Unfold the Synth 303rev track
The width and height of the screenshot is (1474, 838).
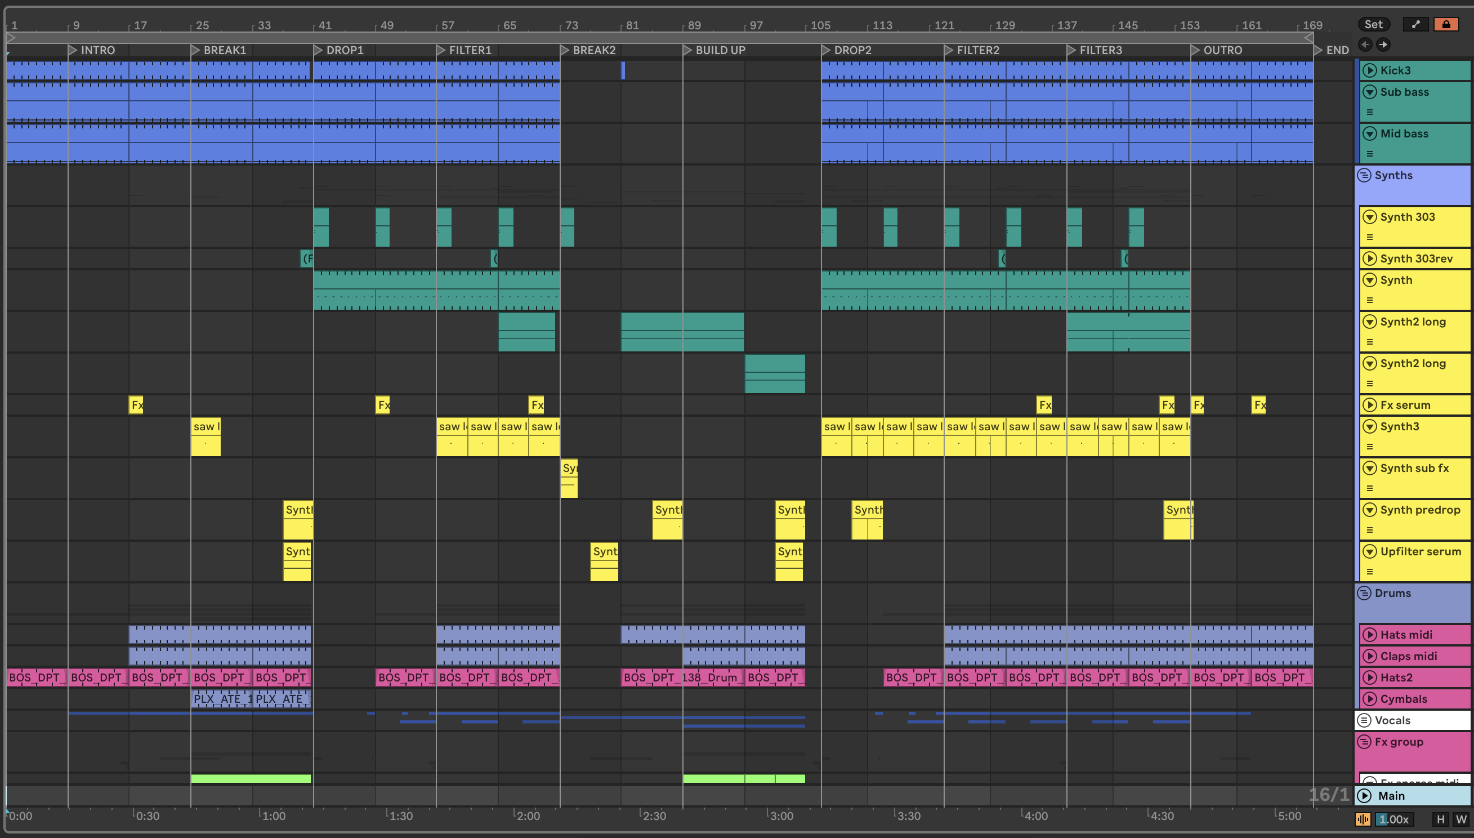click(1369, 258)
